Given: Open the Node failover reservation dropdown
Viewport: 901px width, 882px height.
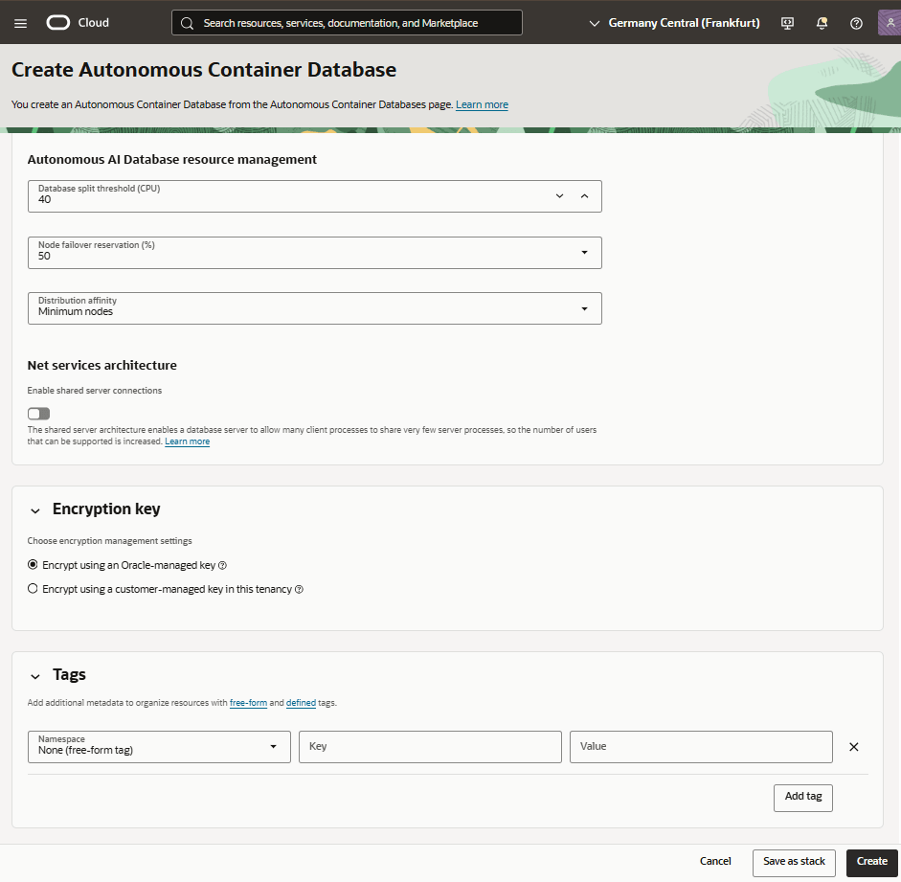Looking at the screenshot, I should [x=584, y=252].
